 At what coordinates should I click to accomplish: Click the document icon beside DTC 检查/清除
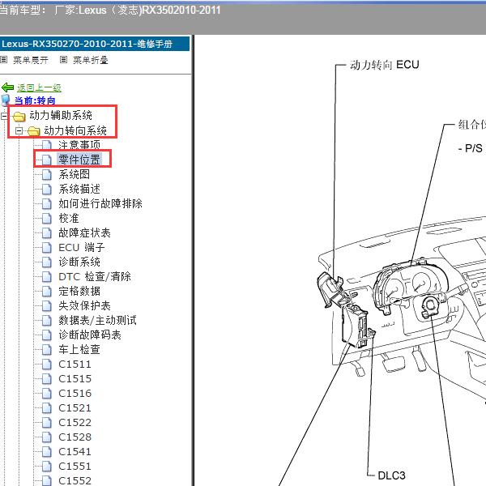pos(46,276)
